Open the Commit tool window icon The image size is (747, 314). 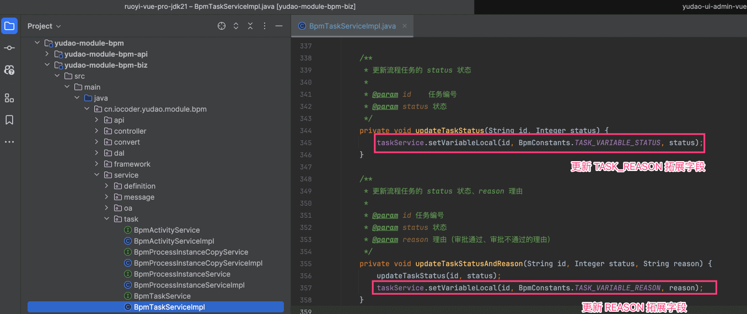(x=9, y=48)
